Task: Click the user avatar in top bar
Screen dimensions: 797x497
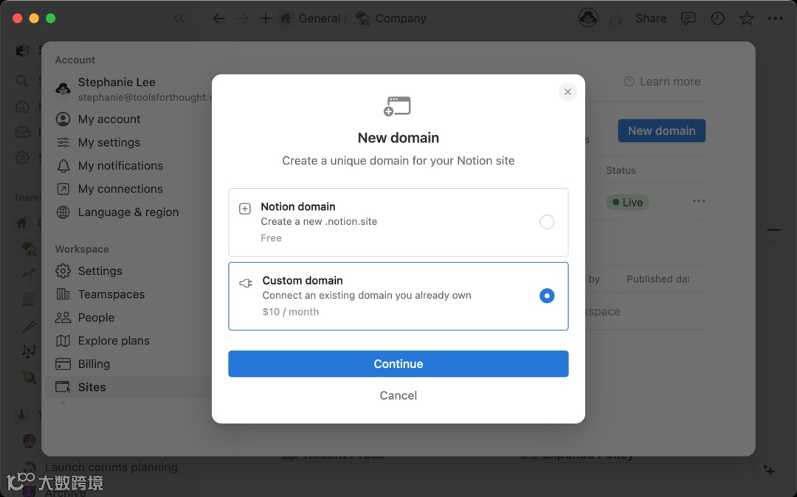Action: 588,18
